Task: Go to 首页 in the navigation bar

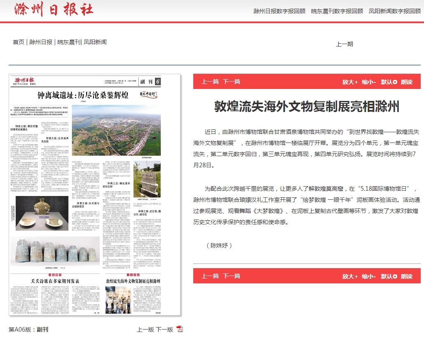Action: point(19,42)
